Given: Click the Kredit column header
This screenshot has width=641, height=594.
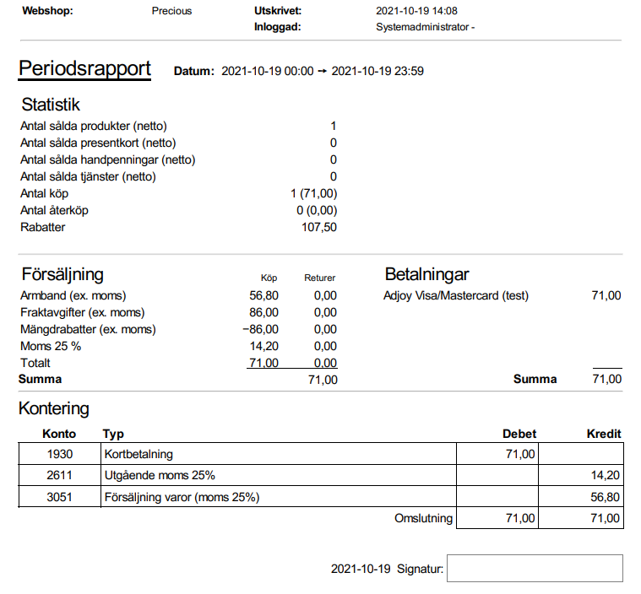Looking at the screenshot, I should tap(604, 434).
